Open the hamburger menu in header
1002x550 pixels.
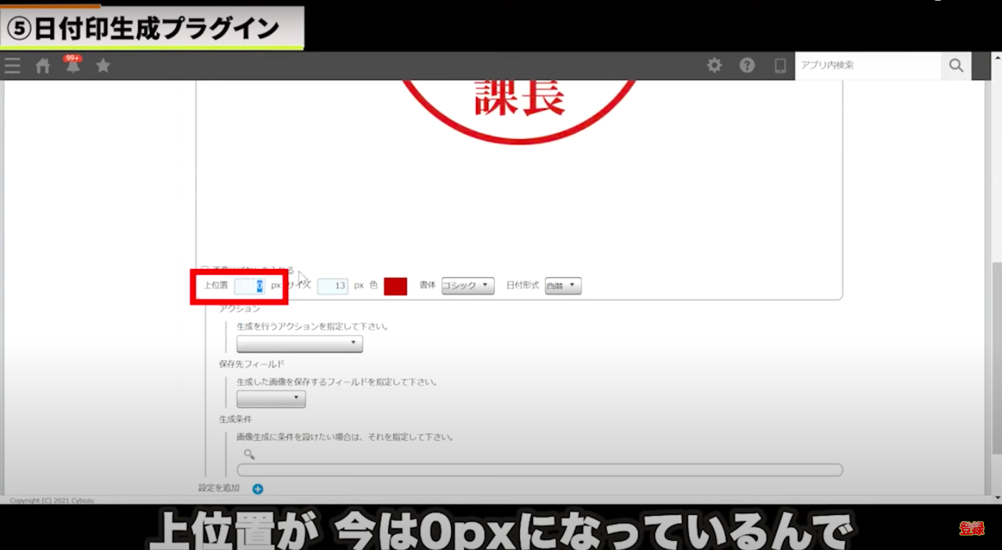pos(13,66)
